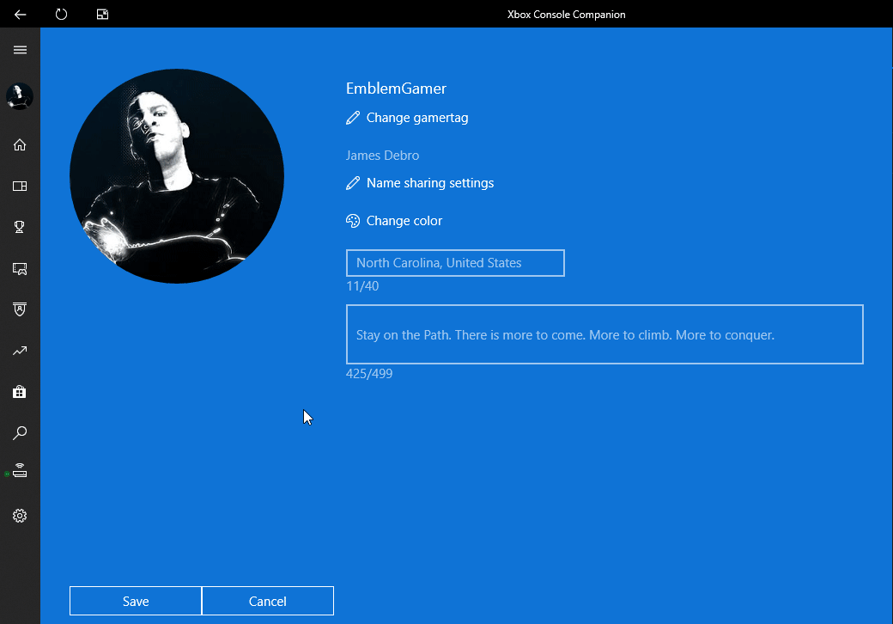
Task: Go back using the back arrow
Action: pyautogui.click(x=20, y=15)
